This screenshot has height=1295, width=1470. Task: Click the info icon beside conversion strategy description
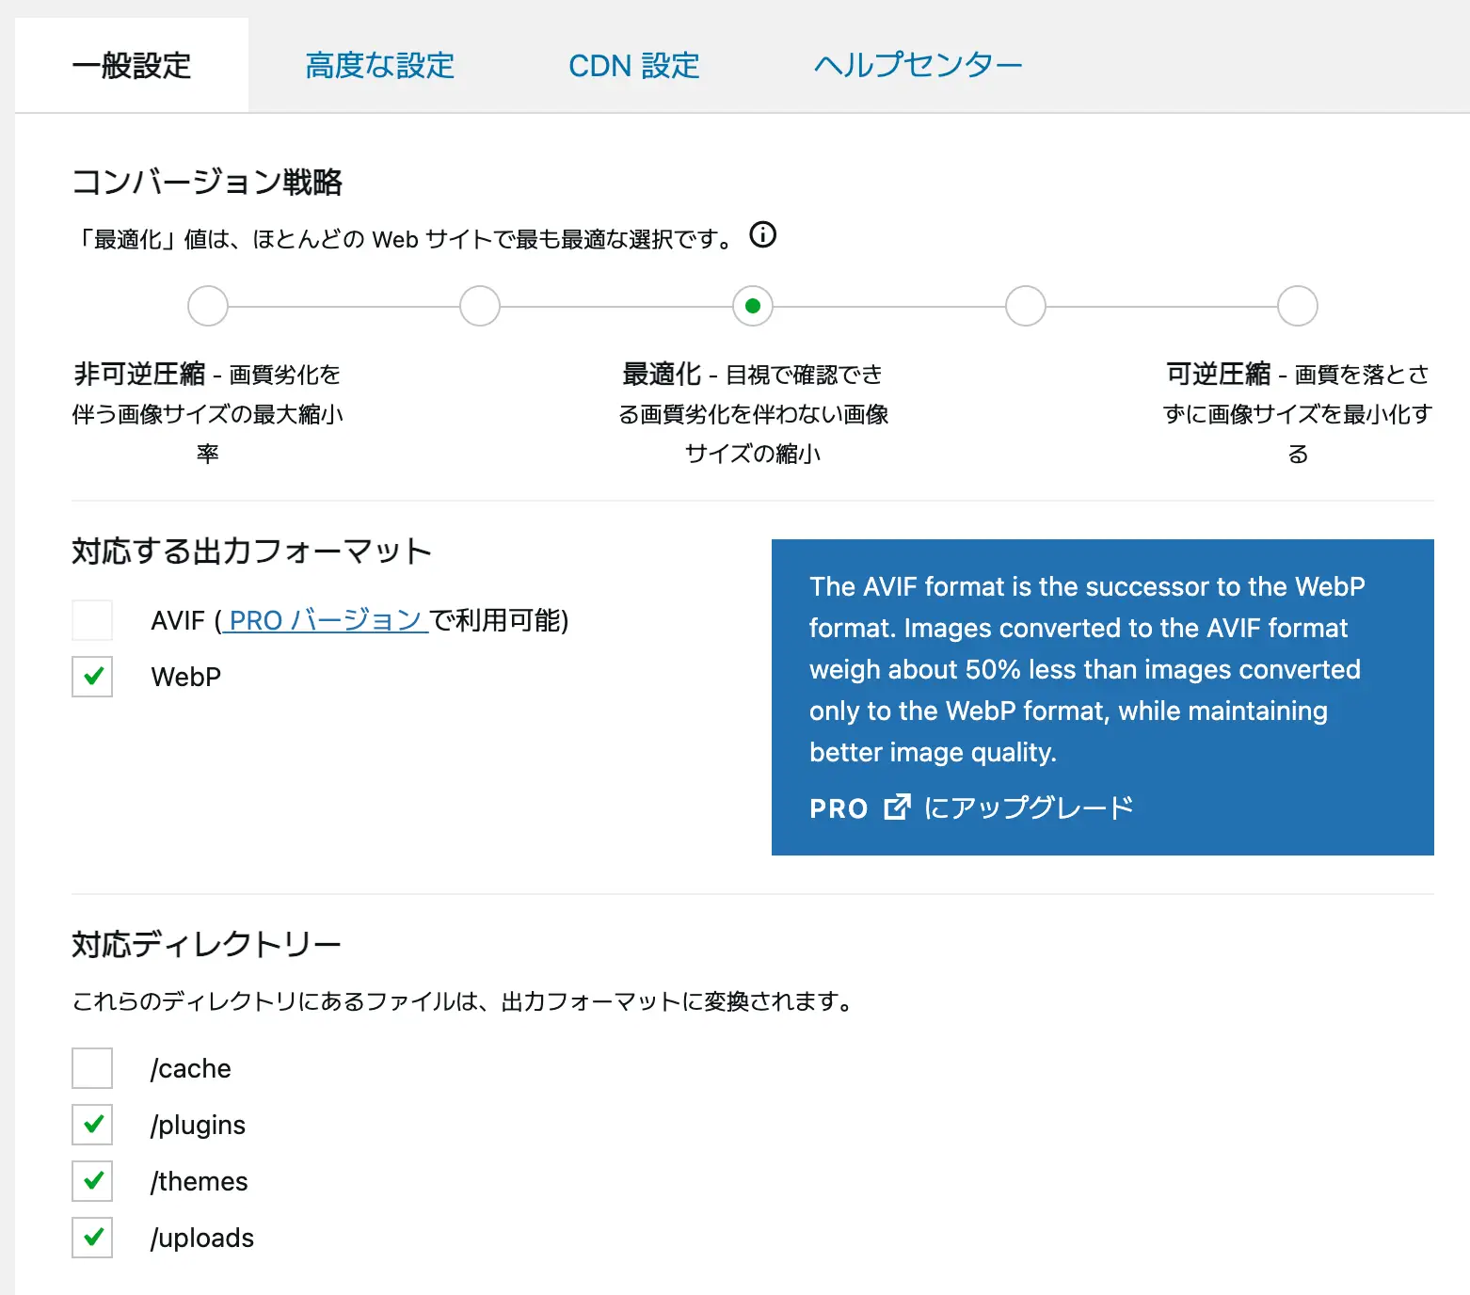(763, 234)
